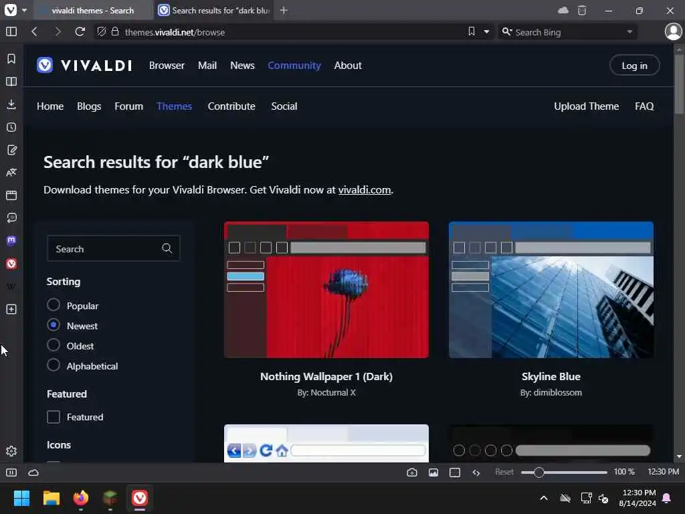Toggle panel visibility in status bar
Image resolution: width=685 pixels, height=514 pixels.
click(x=11, y=473)
